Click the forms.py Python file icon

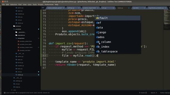coord(16,63)
